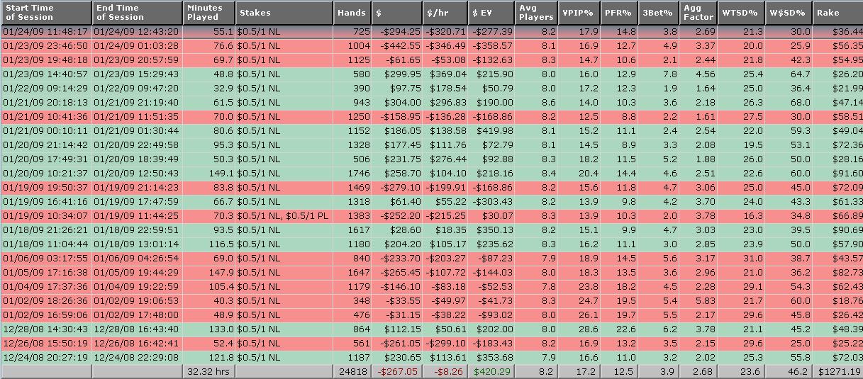Click the Agg Factor column header
This screenshot has height=379, width=863.
(x=698, y=12)
